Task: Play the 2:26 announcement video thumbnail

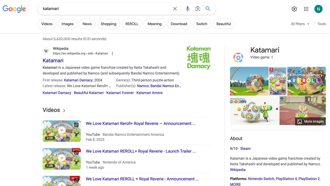Action: pyautogui.click(x=62, y=131)
